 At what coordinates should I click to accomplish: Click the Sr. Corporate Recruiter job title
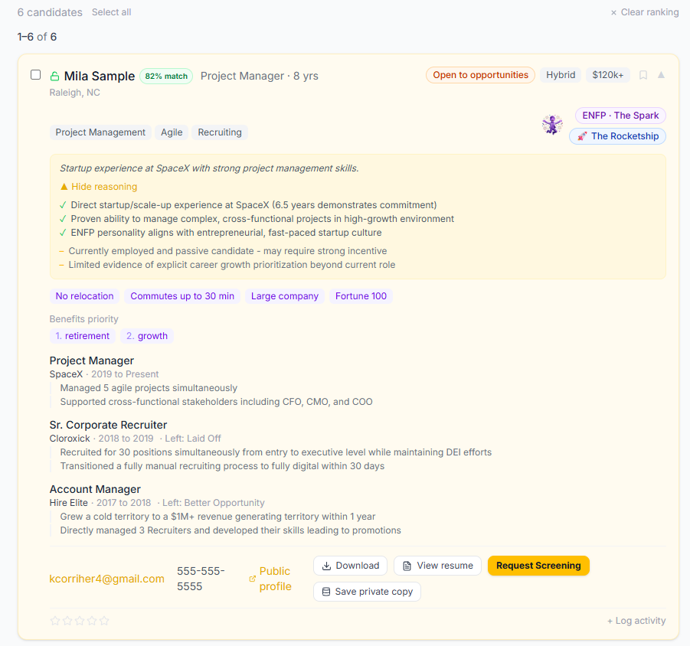tap(108, 425)
